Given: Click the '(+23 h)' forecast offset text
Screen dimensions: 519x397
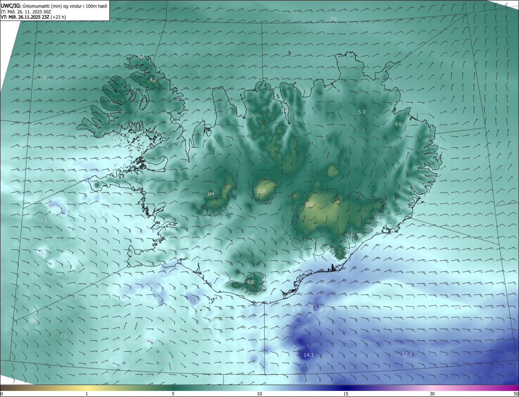Looking at the screenshot, I should coord(59,17).
